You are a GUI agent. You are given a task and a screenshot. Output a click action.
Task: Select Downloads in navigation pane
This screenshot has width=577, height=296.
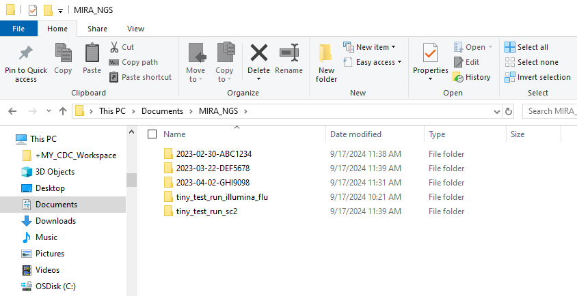(49, 221)
